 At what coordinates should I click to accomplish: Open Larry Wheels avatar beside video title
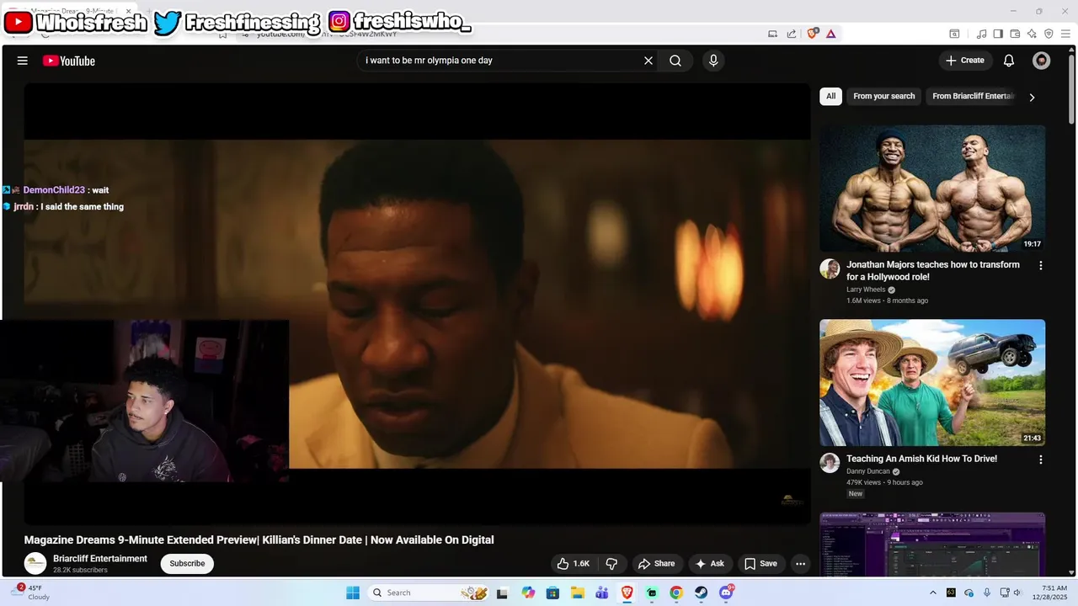click(830, 268)
